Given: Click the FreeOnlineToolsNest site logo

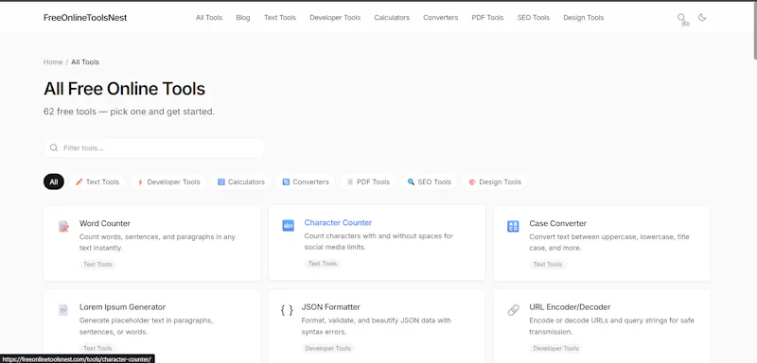Looking at the screenshot, I should click(x=85, y=18).
